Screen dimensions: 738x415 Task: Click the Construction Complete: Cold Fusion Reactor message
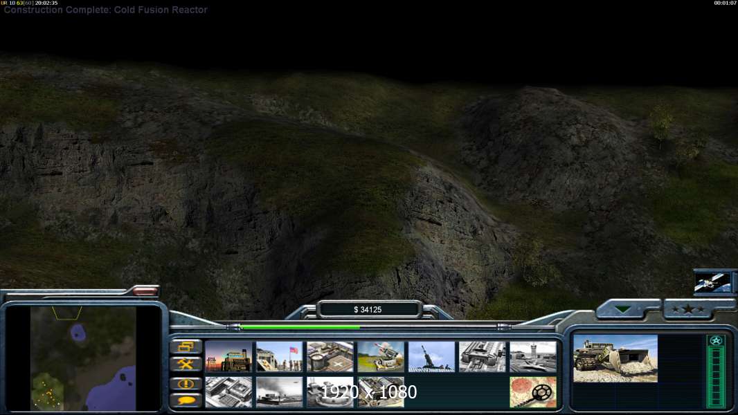(105, 10)
